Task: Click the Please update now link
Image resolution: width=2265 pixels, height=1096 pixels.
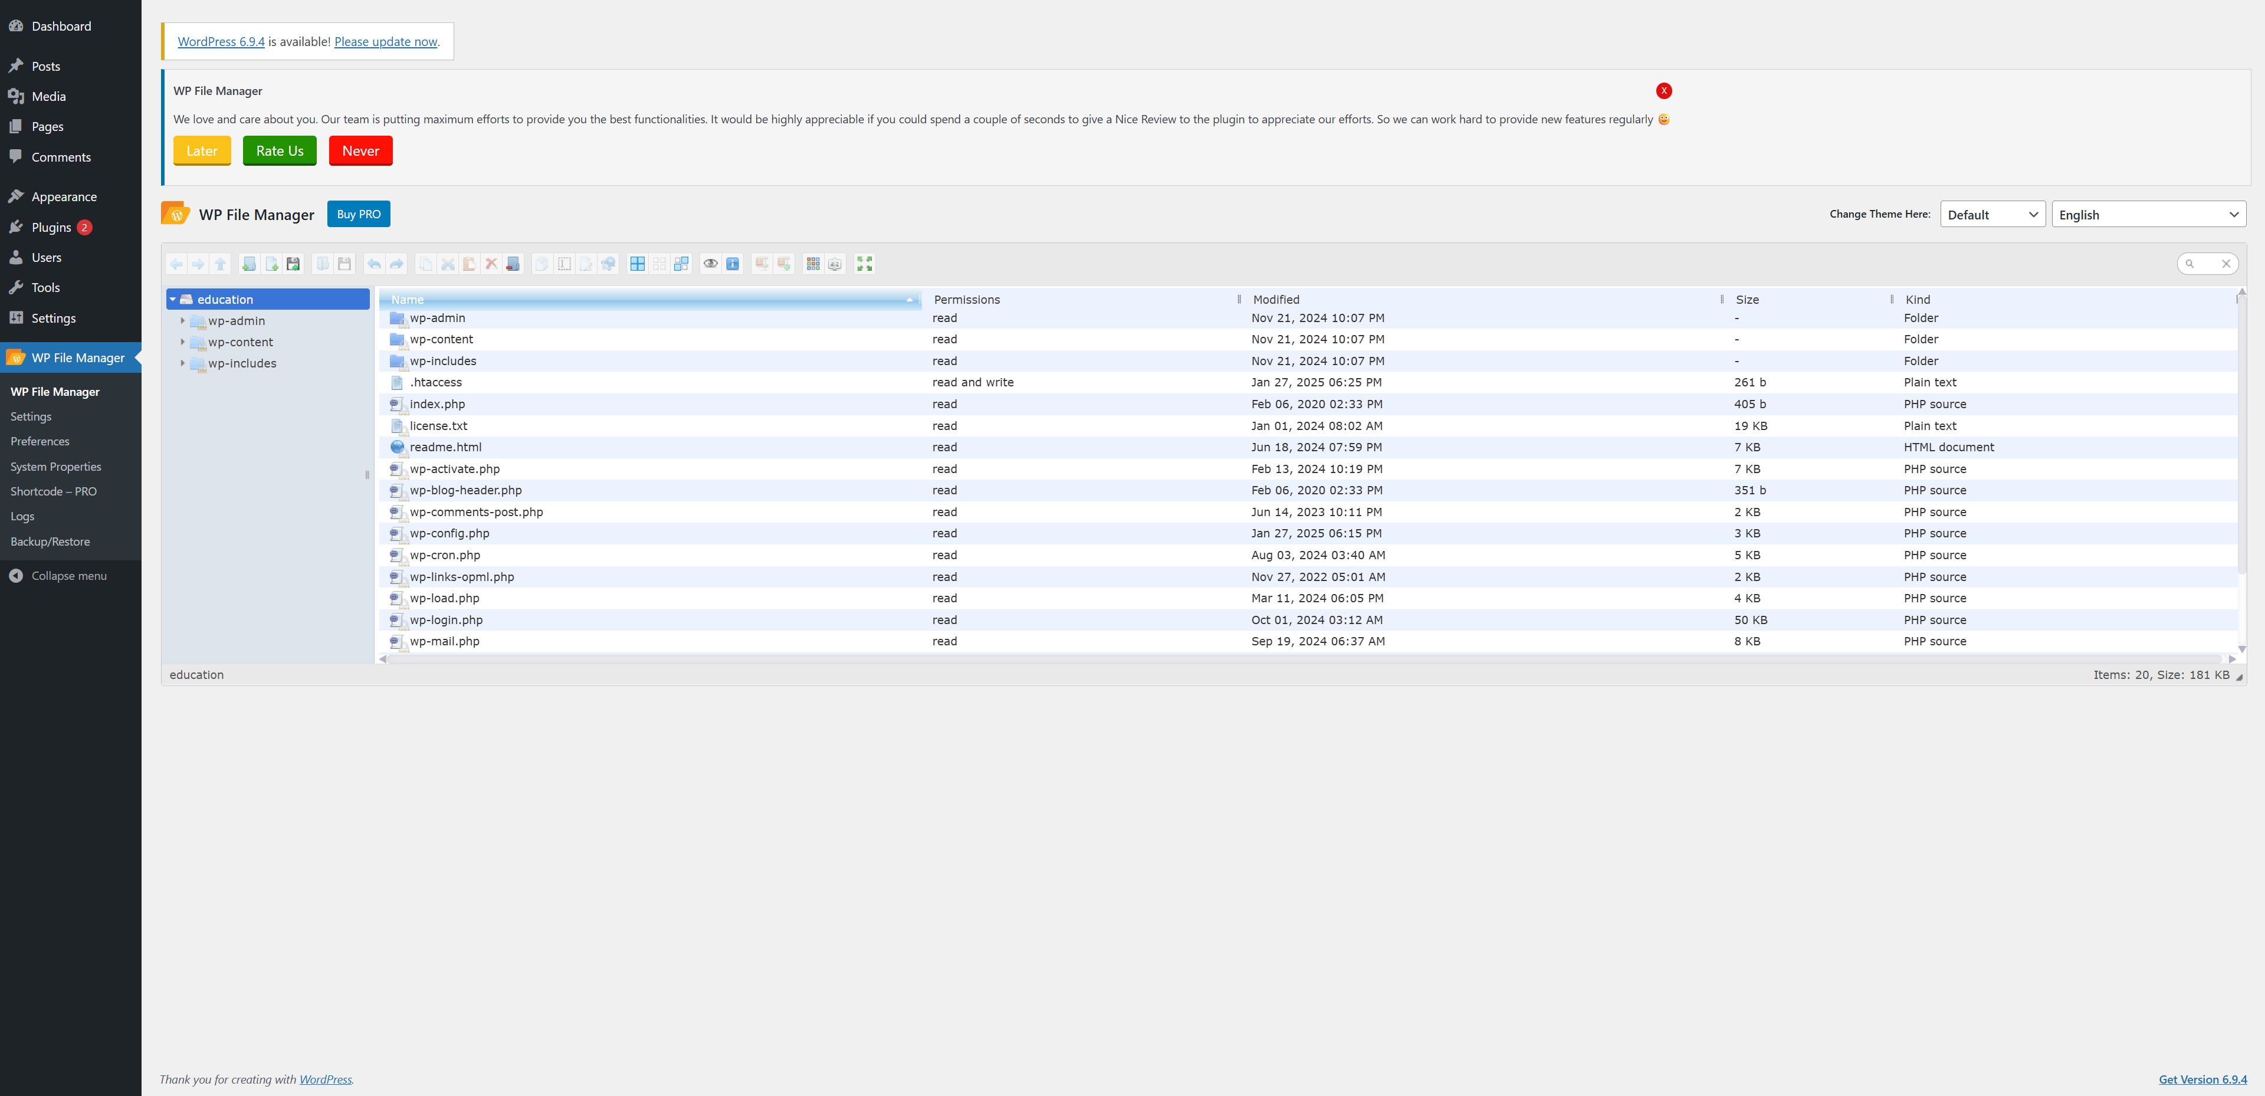Action: (x=385, y=42)
